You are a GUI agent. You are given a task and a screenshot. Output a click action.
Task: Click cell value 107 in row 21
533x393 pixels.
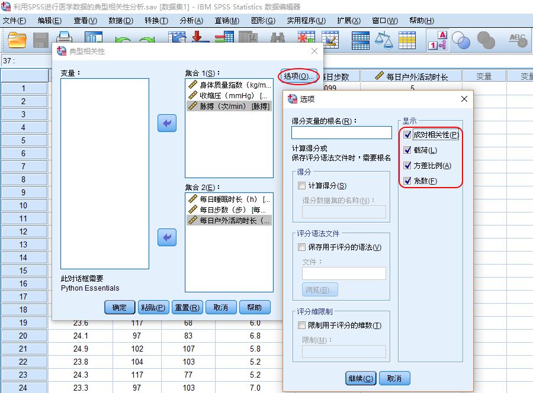click(x=188, y=349)
